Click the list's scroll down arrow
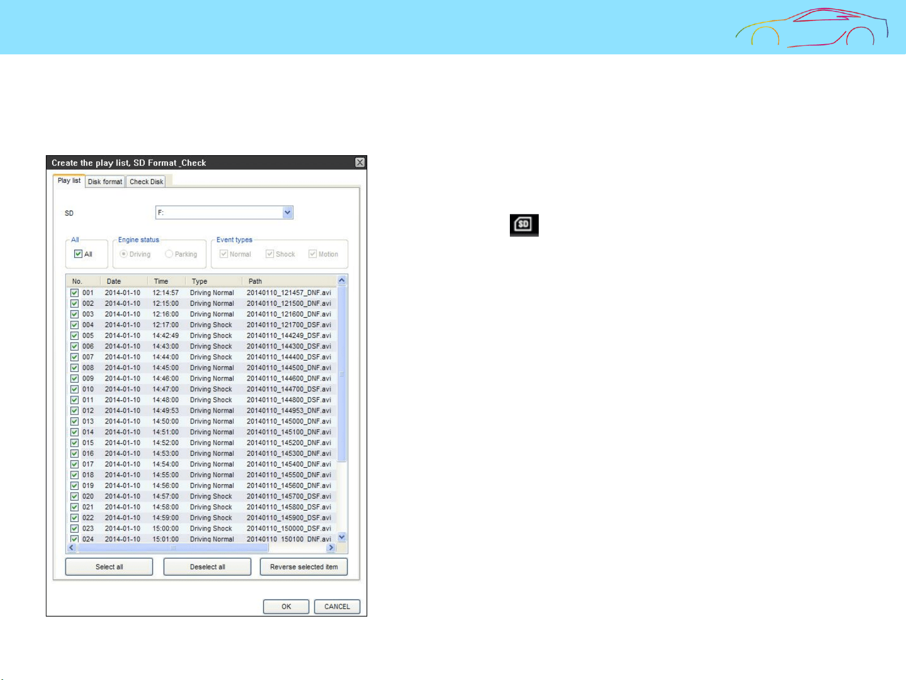 point(342,537)
